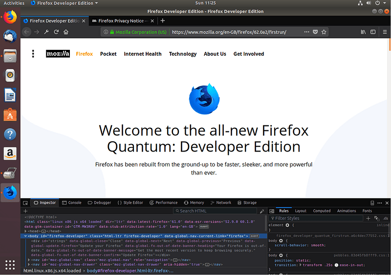Screen dimensions: 391x275
Task: Click event badge on the html element
Action: coord(204,227)
